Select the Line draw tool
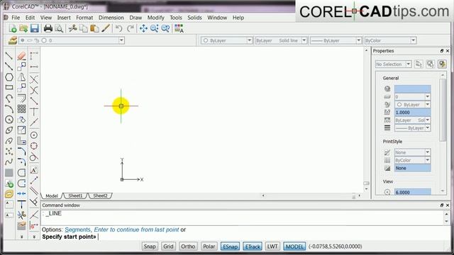Image resolution: width=454 pixels, height=255 pixels. (9, 56)
